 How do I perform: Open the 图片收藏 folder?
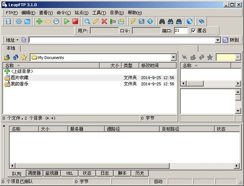20,77
